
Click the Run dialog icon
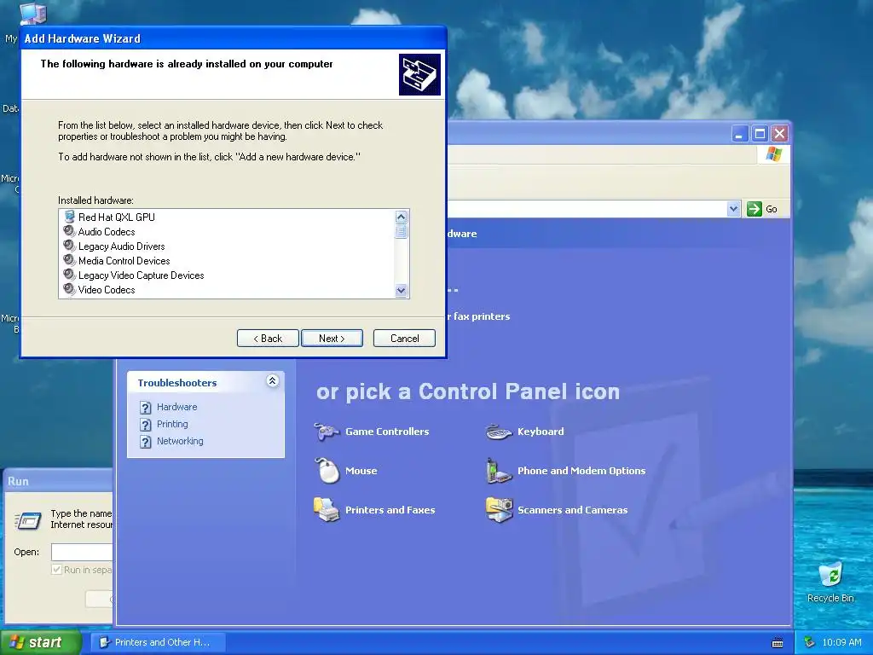pyautogui.click(x=28, y=521)
